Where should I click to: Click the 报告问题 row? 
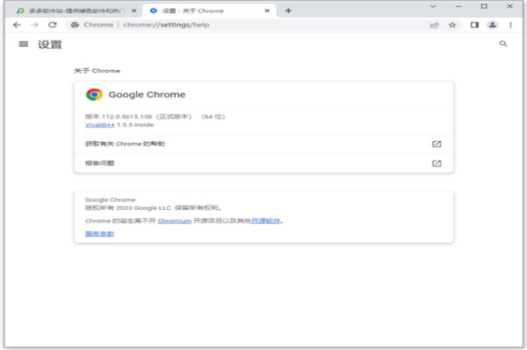pyautogui.click(x=264, y=163)
